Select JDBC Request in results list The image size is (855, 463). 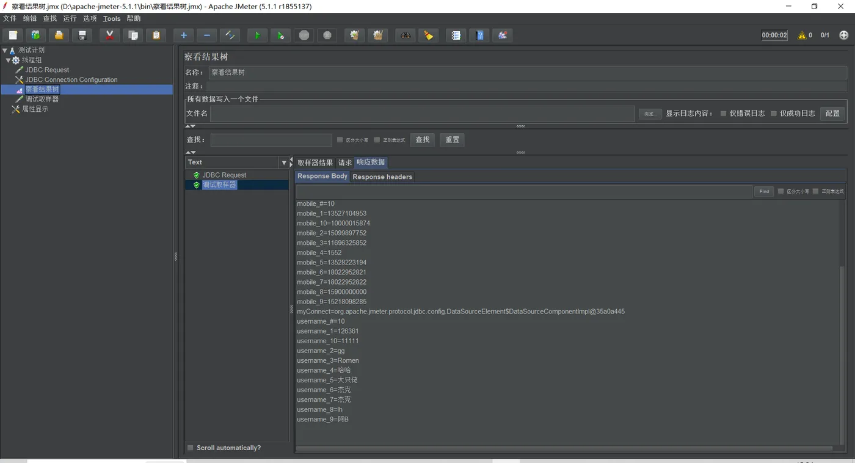[x=224, y=175]
